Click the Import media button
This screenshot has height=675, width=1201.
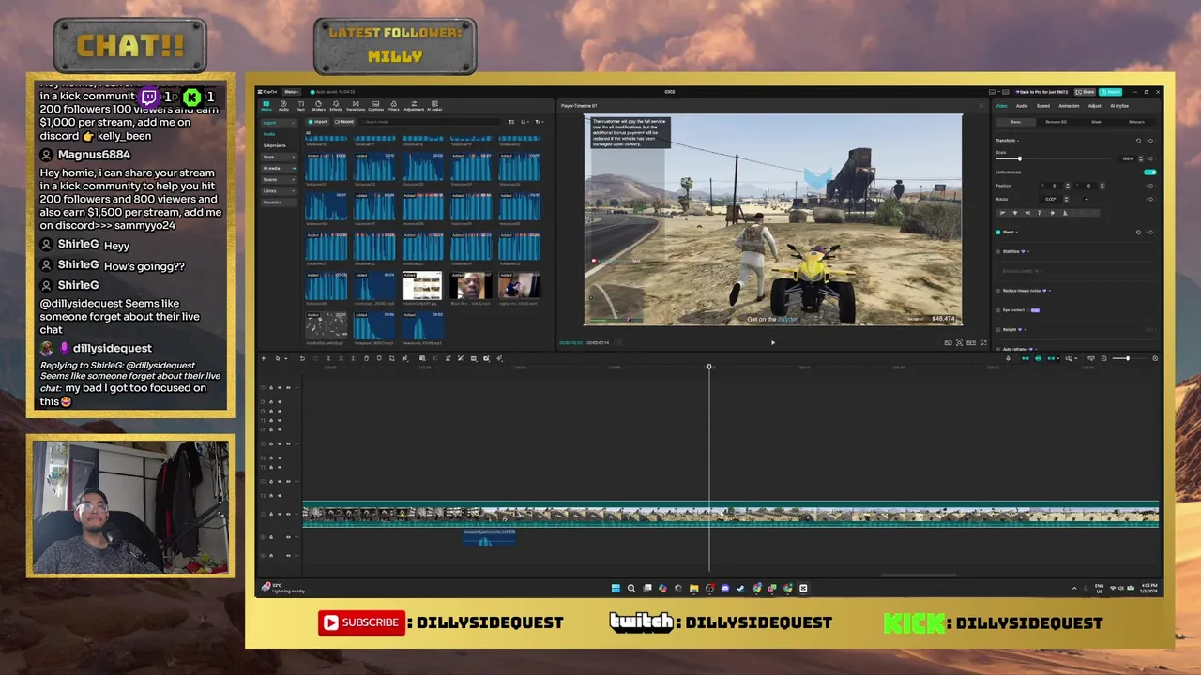click(x=317, y=122)
